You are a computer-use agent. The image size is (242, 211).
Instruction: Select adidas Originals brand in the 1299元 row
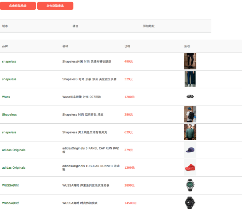point(14,168)
